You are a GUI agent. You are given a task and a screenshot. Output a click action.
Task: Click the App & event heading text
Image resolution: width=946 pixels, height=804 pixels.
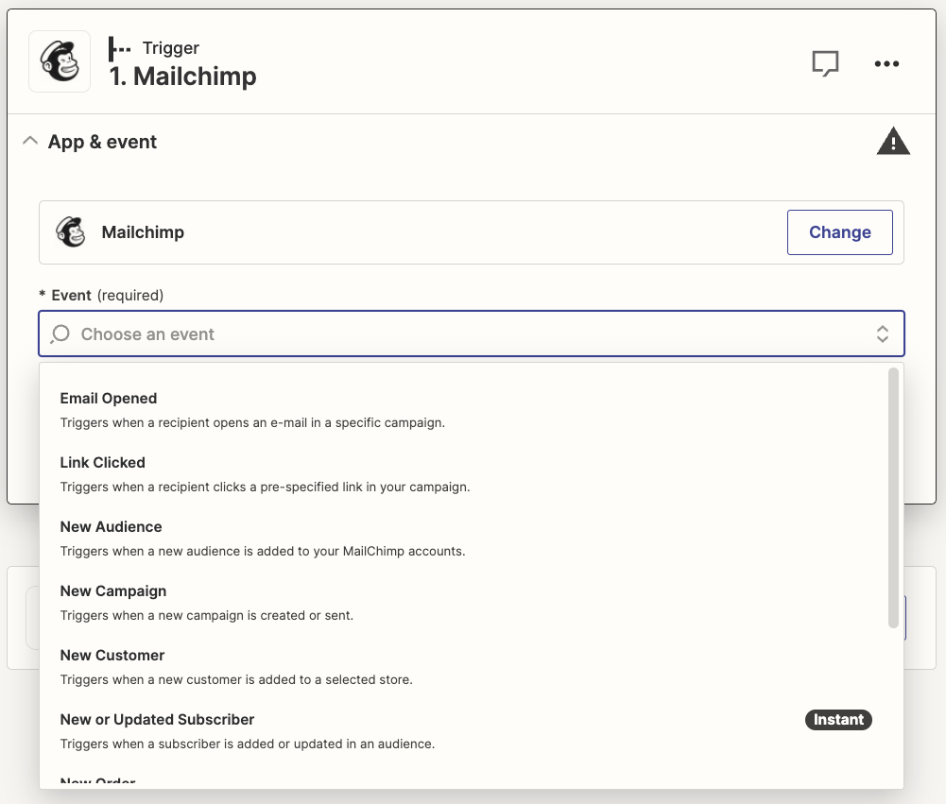102,142
